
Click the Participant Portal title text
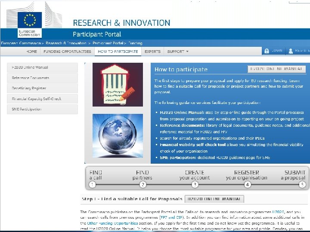[97, 34]
